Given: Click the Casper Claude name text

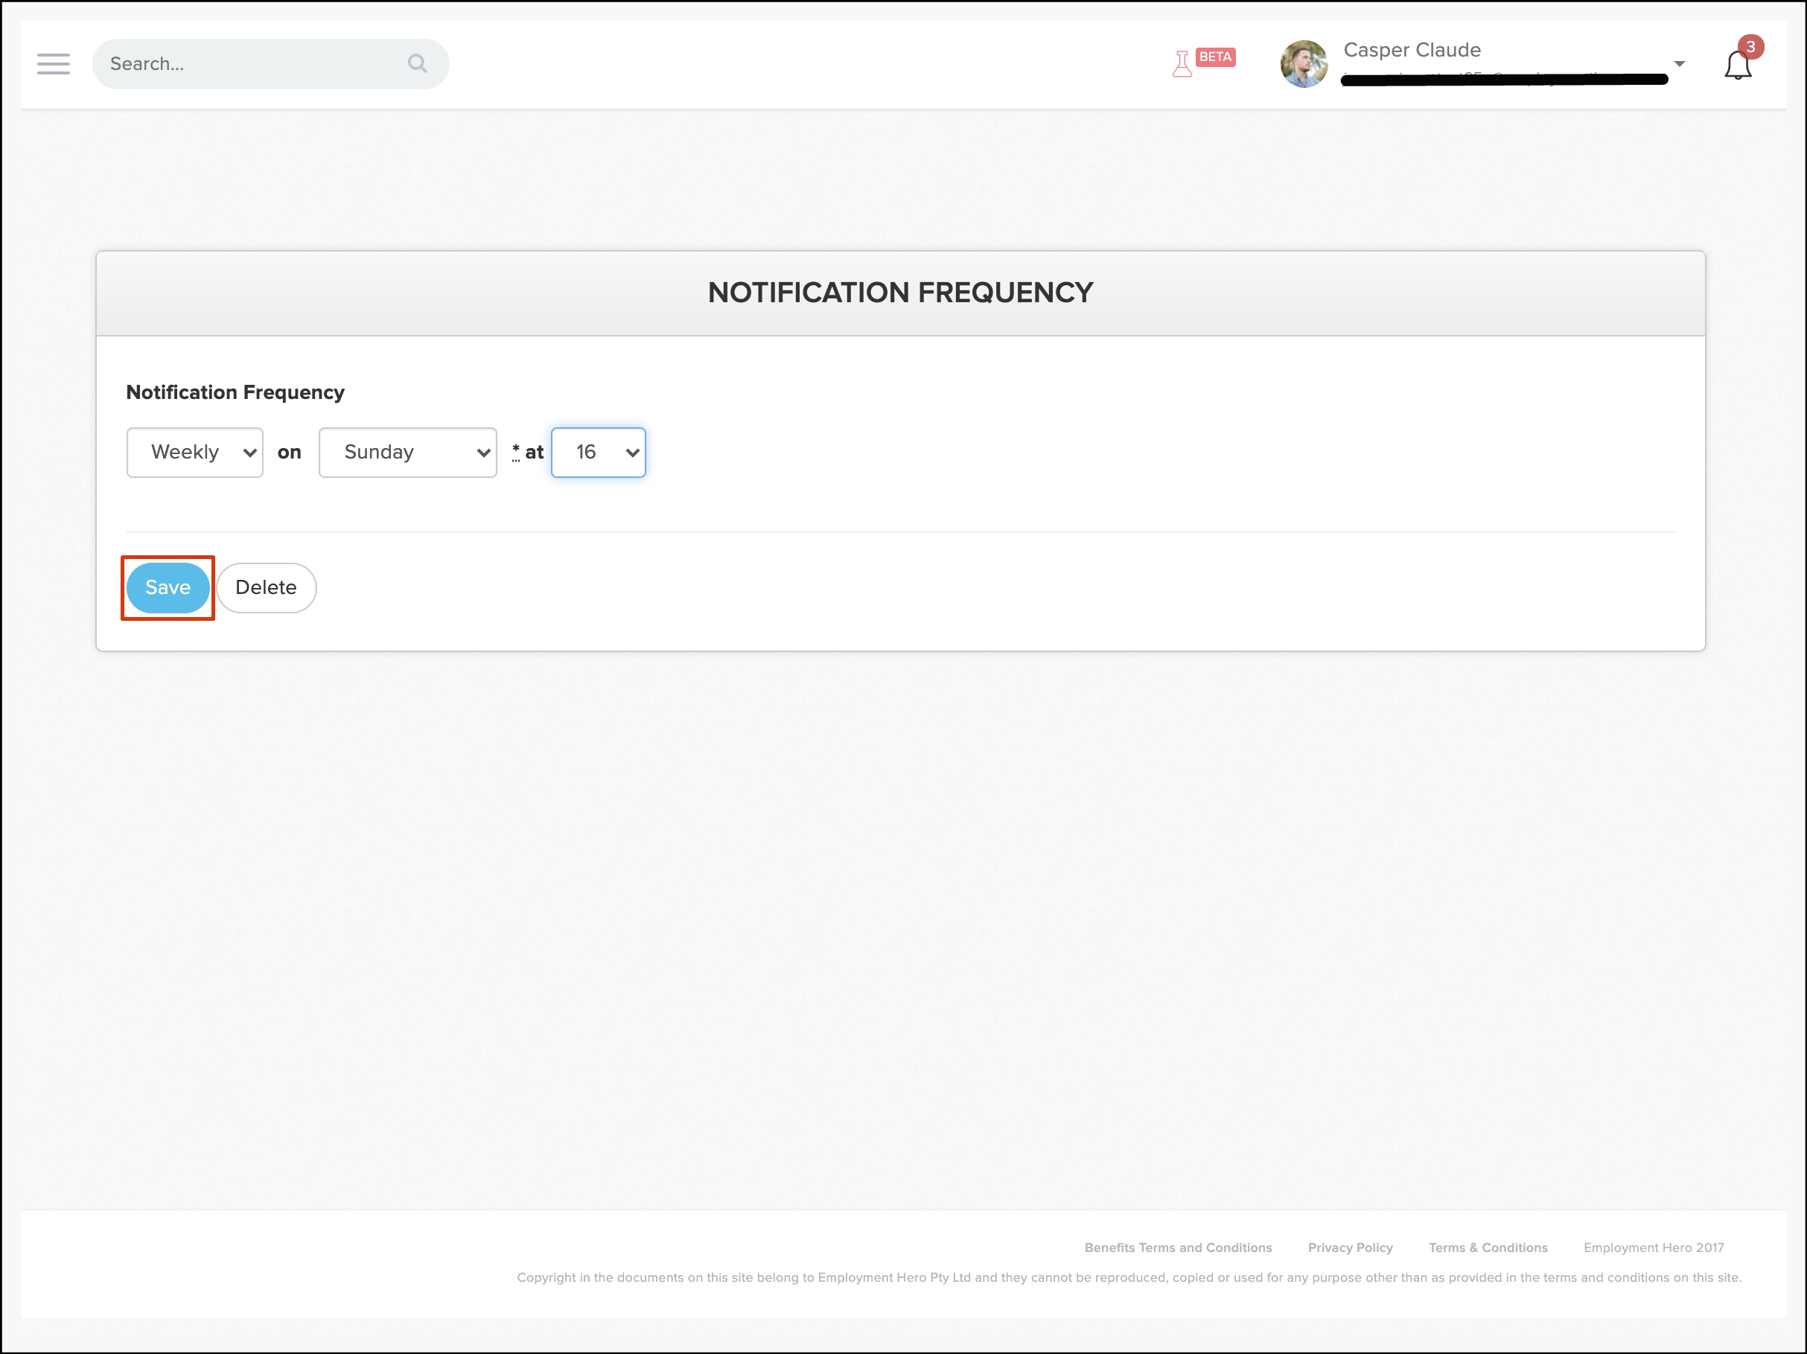Looking at the screenshot, I should tap(1412, 50).
